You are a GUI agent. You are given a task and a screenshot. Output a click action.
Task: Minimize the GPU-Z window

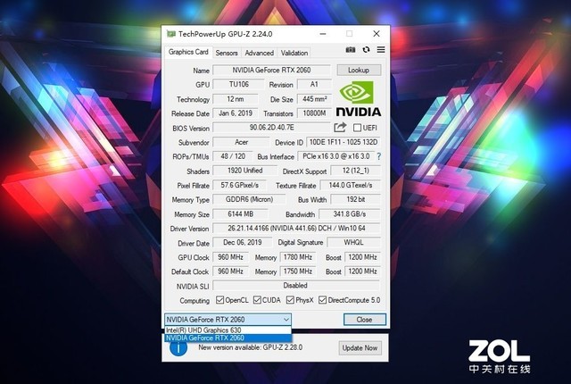[323, 34]
